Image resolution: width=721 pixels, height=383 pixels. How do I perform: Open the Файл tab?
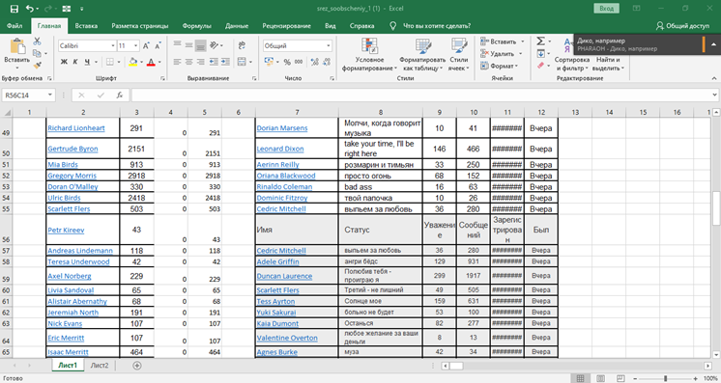point(14,26)
